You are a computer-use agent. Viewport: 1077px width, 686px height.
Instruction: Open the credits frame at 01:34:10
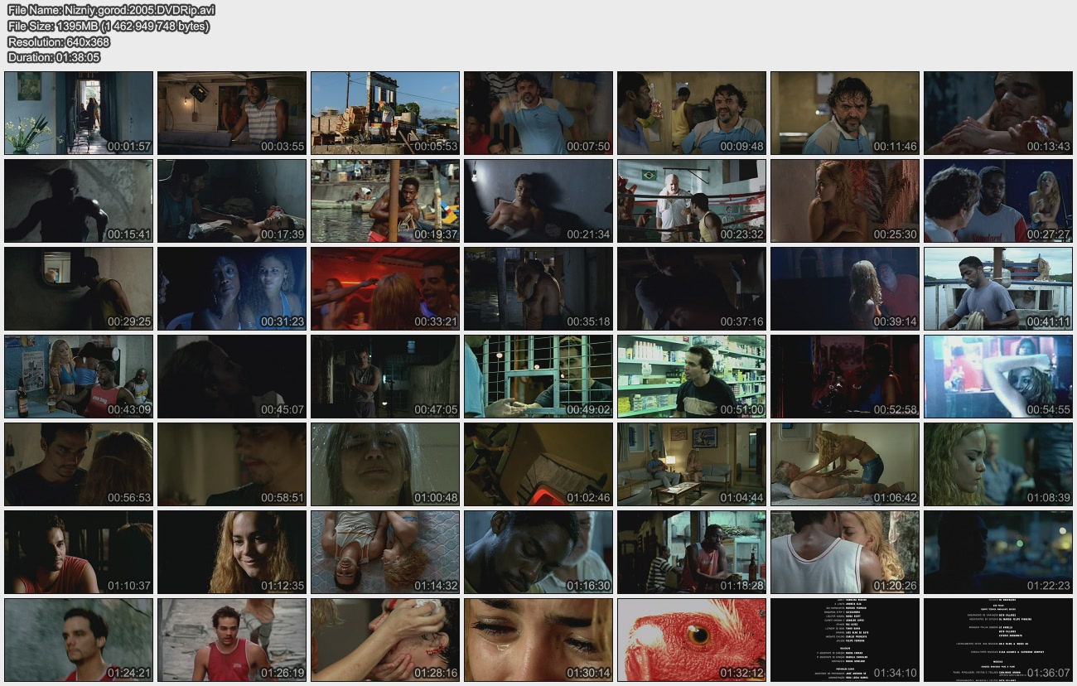845,640
